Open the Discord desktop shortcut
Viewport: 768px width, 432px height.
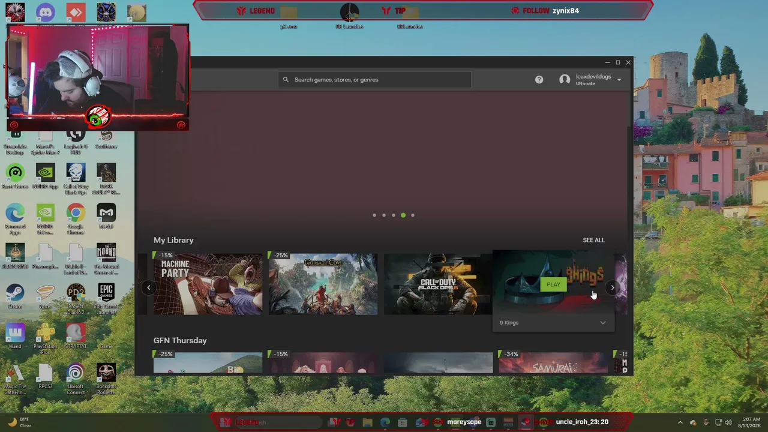[46, 12]
